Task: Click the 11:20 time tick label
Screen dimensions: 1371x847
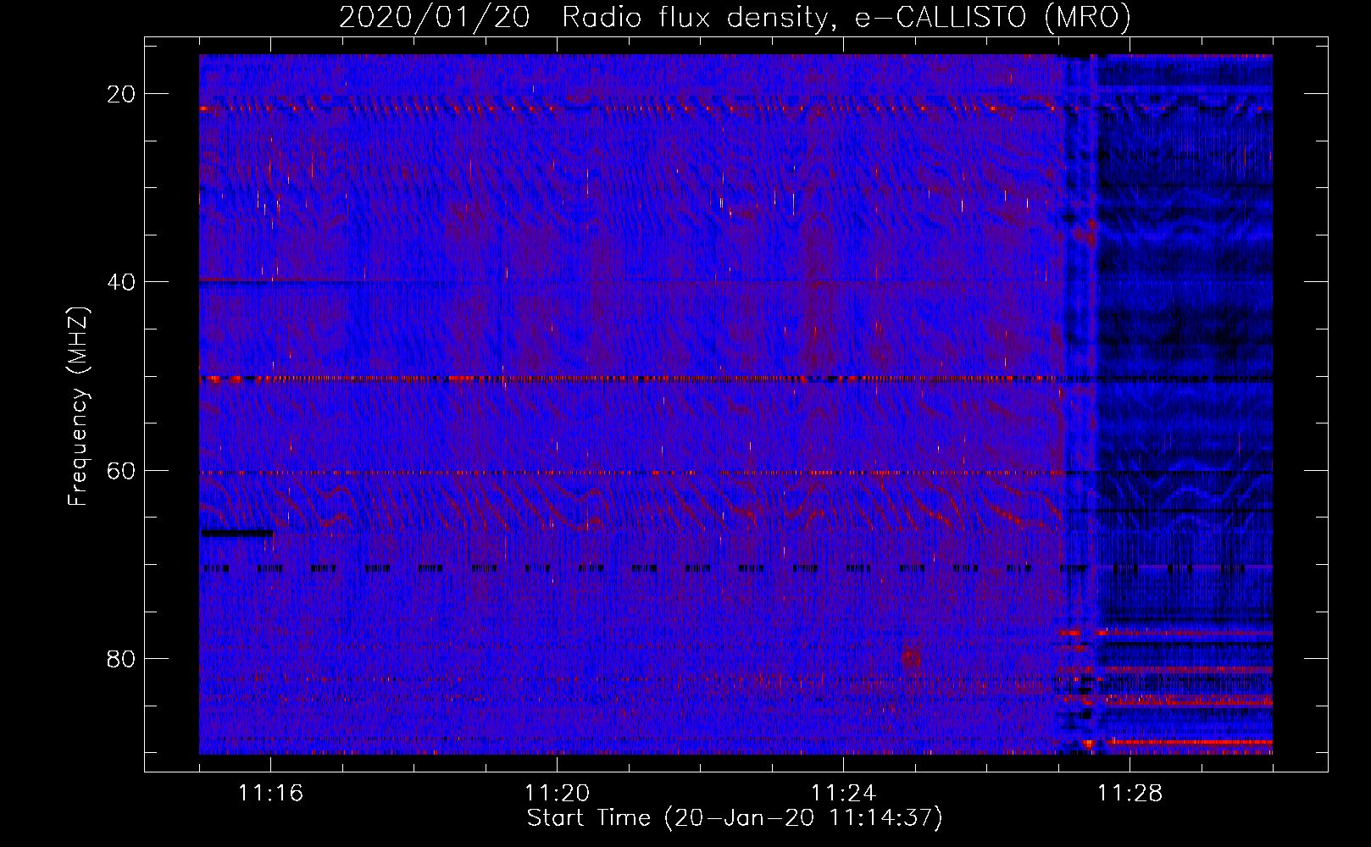Action: pos(557,794)
